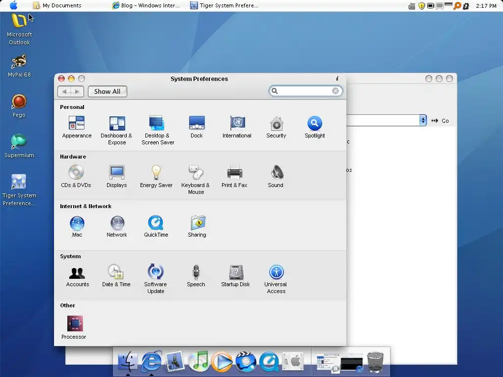Open the Security preference pane
The image size is (503, 377).
click(x=276, y=127)
